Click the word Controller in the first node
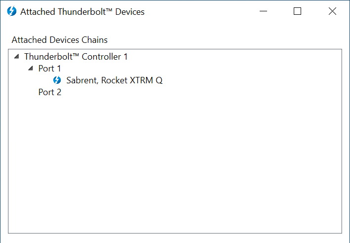 point(101,57)
